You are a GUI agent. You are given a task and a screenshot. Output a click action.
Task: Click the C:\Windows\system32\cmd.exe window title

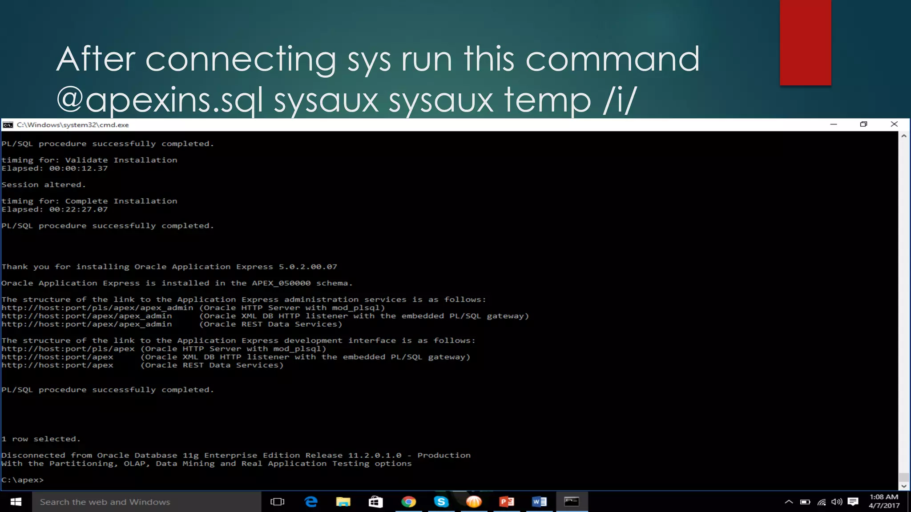click(73, 125)
